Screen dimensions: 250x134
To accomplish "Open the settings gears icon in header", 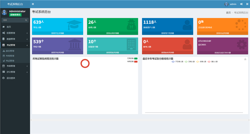I will coord(241,4).
